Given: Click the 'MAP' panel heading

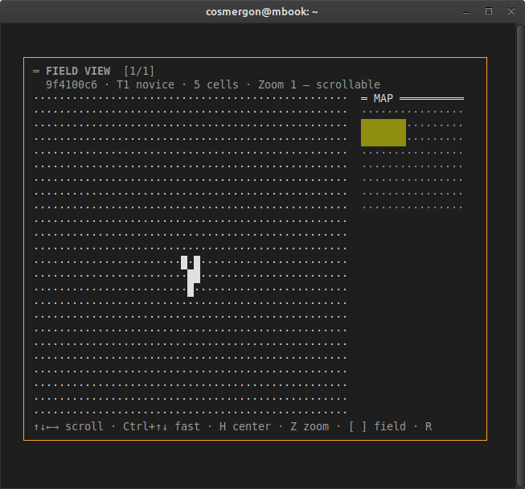Looking at the screenshot, I should click(383, 98).
